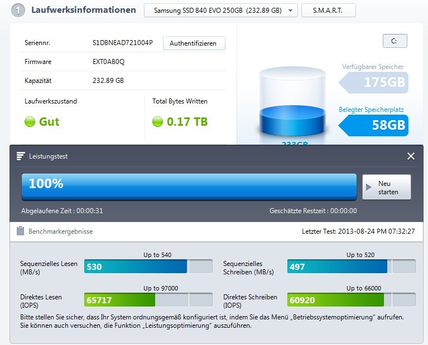
Task: Click Letzter Test timestamp text
Action: click(x=358, y=231)
